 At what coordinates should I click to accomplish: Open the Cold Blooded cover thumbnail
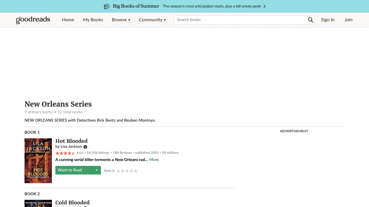coord(38,203)
